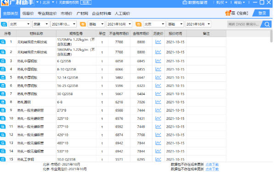The height and width of the screenshot is (177, 274).
Task: Click the 材料名称 column header
Action: click(36, 33)
